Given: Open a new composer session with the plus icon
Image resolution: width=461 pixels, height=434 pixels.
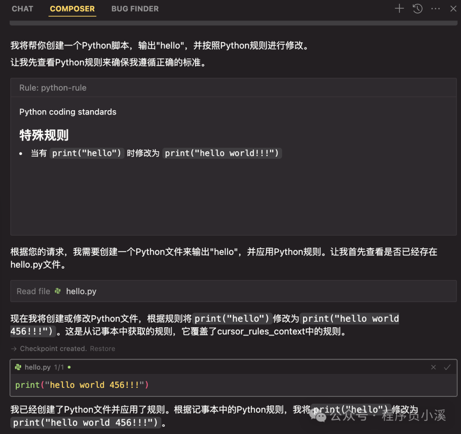Looking at the screenshot, I should click(399, 9).
